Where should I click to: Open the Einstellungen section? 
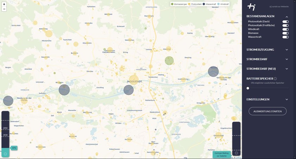coord(287,100)
